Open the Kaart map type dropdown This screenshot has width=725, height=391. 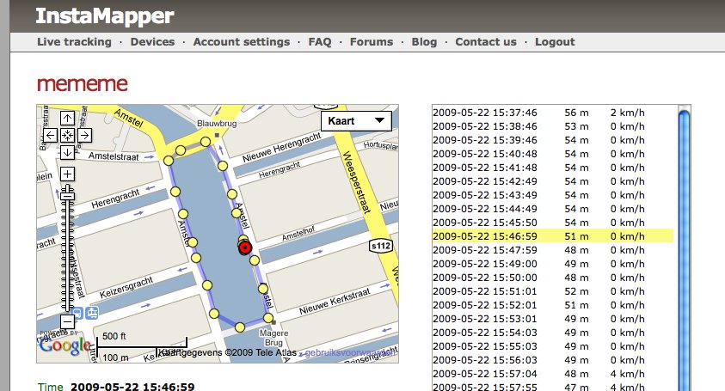point(355,121)
